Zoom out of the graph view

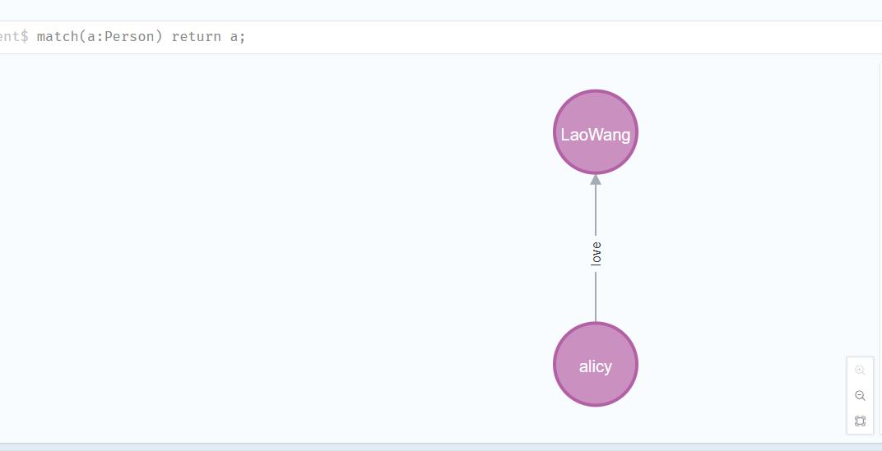coord(860,395)
